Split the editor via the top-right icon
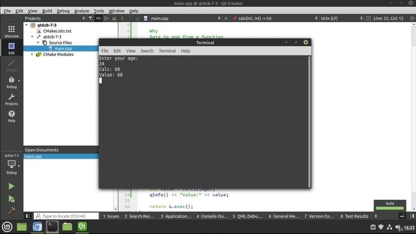 click(x=412, y=18)
